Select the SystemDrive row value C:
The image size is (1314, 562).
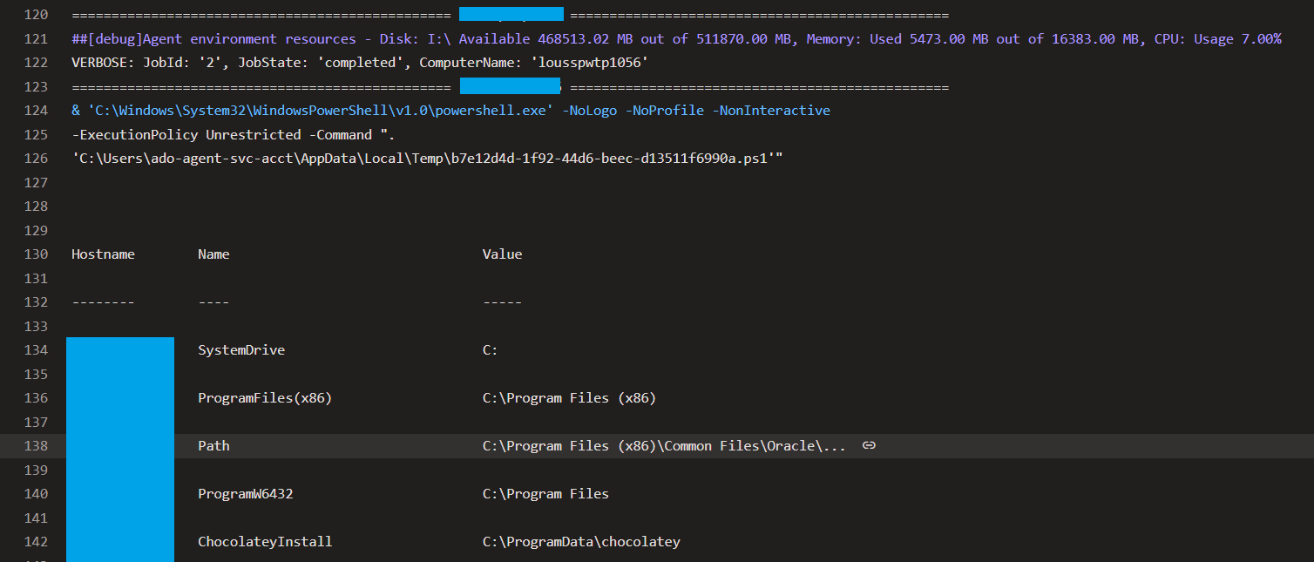(488, 349)
